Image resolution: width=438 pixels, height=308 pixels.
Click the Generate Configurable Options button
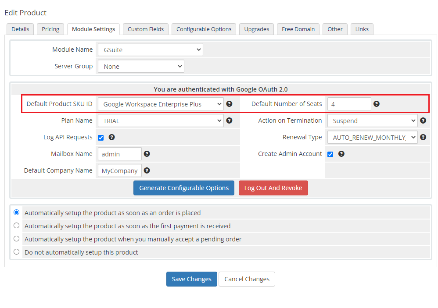[184, 188]
